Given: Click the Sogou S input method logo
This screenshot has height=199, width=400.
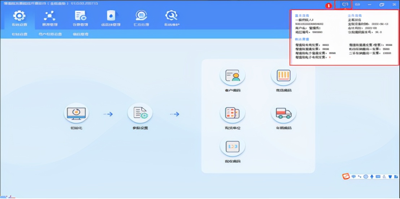Looking at the screenshot, I should [x=346, y=176].
